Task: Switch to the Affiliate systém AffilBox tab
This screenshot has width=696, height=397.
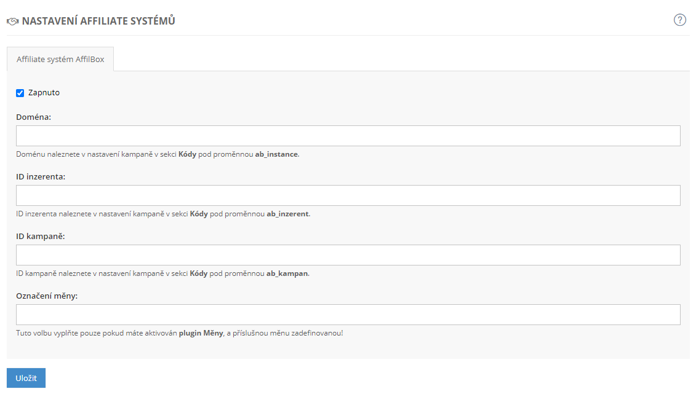Action: 60,60
